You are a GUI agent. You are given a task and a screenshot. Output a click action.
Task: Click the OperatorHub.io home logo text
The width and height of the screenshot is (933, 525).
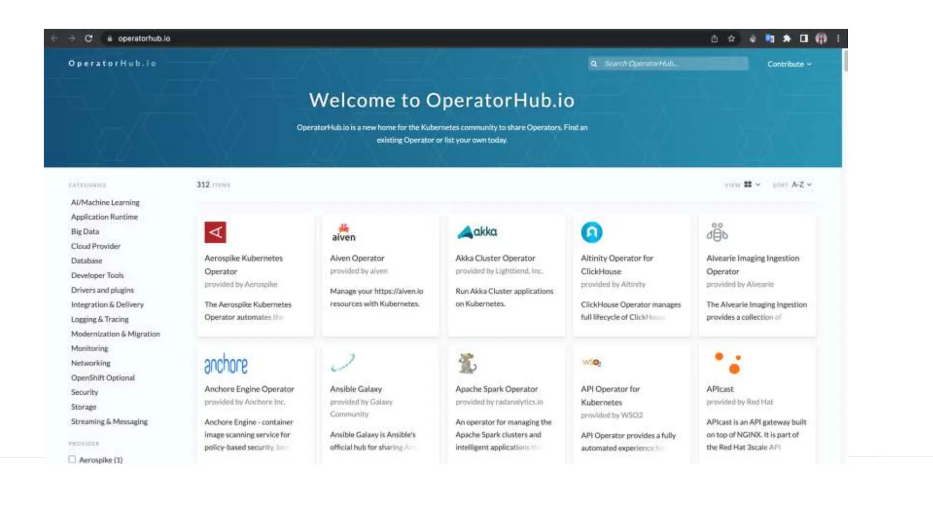click(112, 63)
